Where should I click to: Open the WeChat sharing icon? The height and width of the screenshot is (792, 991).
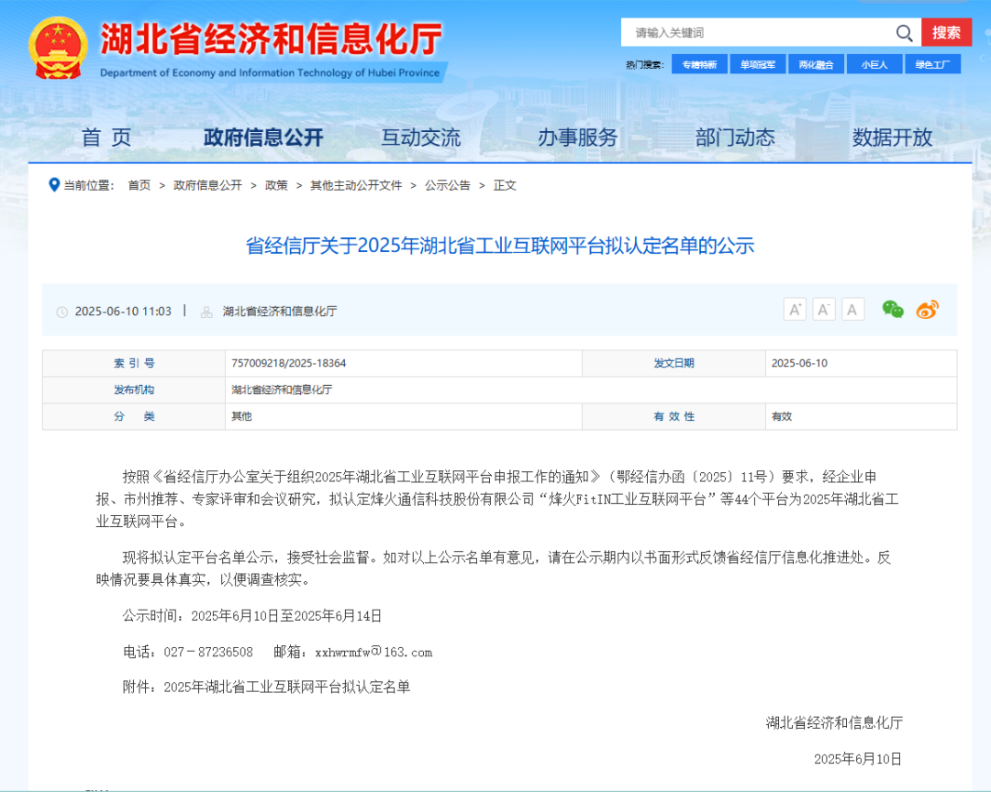[891, 310]
